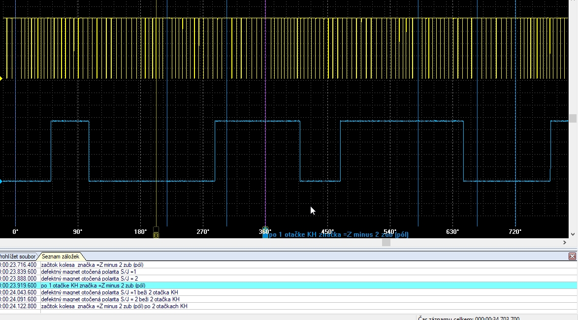Click timestamp 00:00:23.716.400
Screen dimensions: 578x320
click(x=18, y=265)
